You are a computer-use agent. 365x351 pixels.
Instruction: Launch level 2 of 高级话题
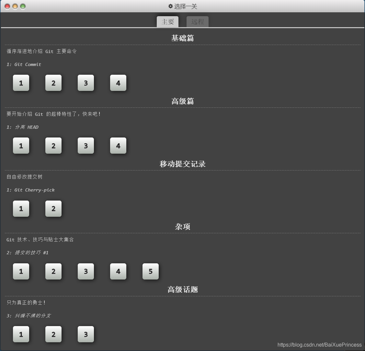[x=53, y=334]
